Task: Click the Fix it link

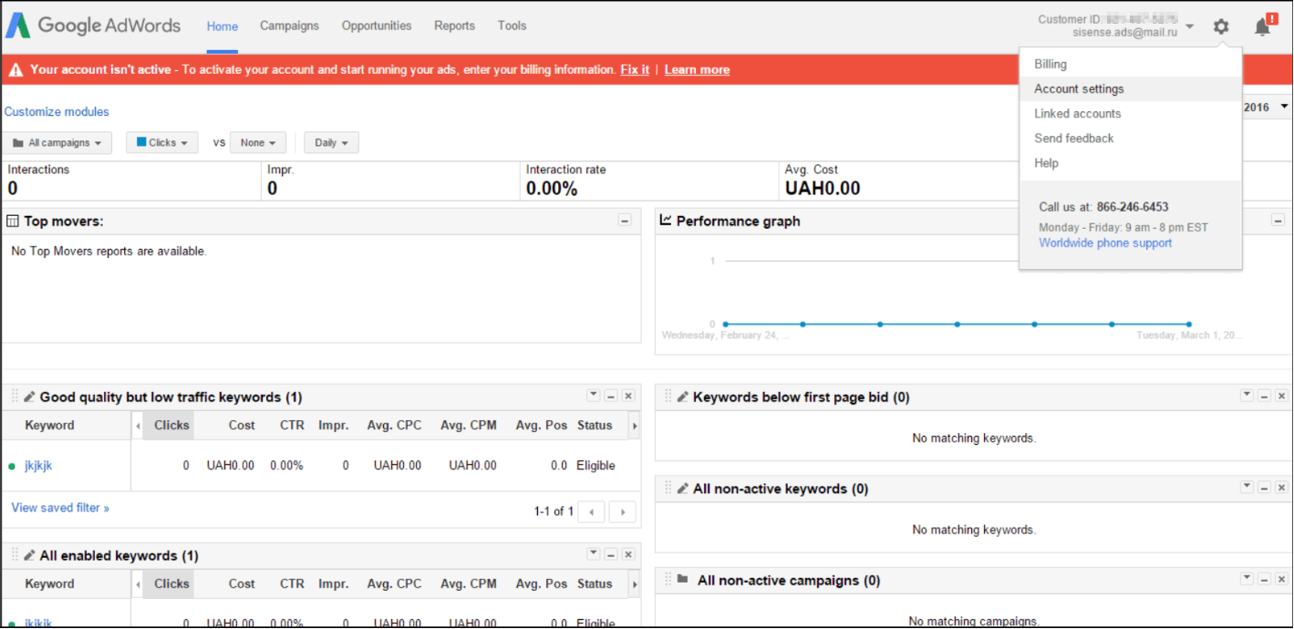Action: (x=635, y=69)
